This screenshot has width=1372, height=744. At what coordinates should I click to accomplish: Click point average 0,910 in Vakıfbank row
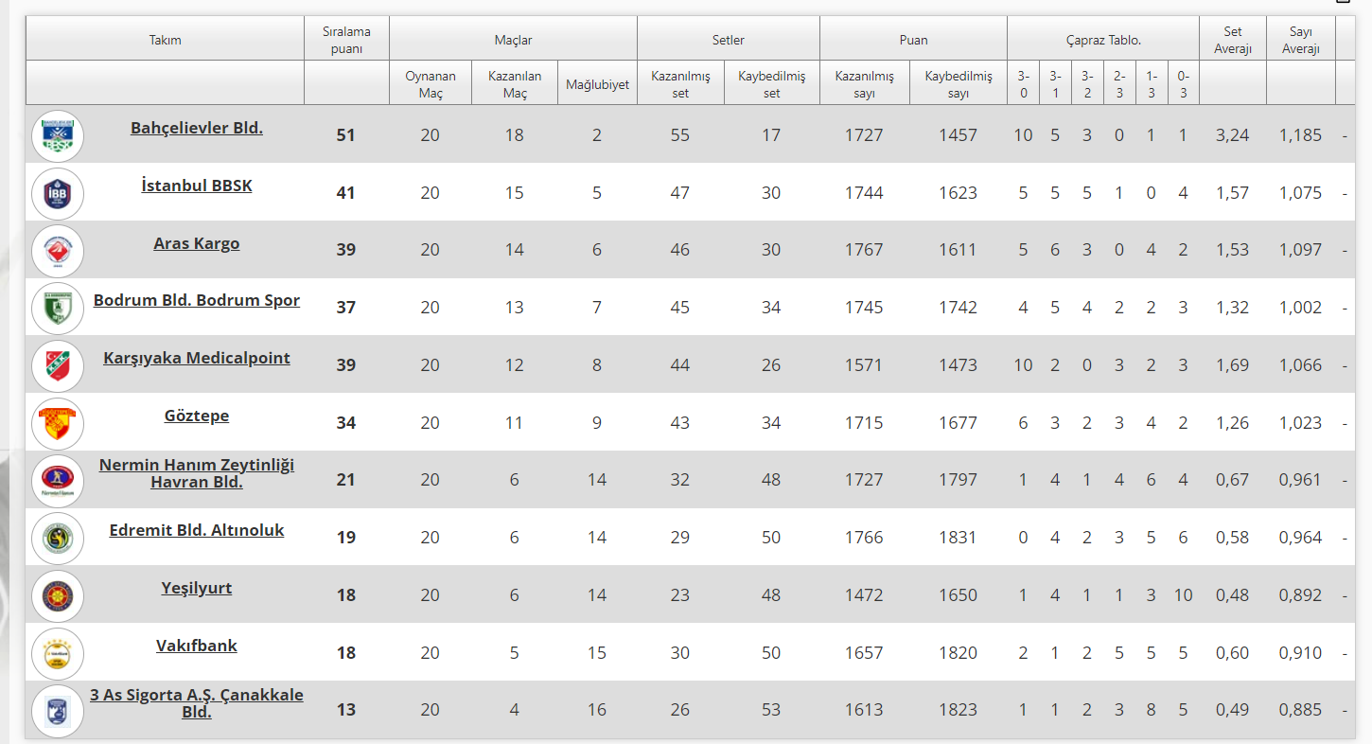(1301, 653)
